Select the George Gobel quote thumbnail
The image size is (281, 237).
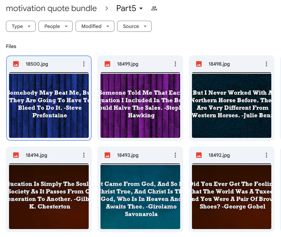tap(231, 196)
